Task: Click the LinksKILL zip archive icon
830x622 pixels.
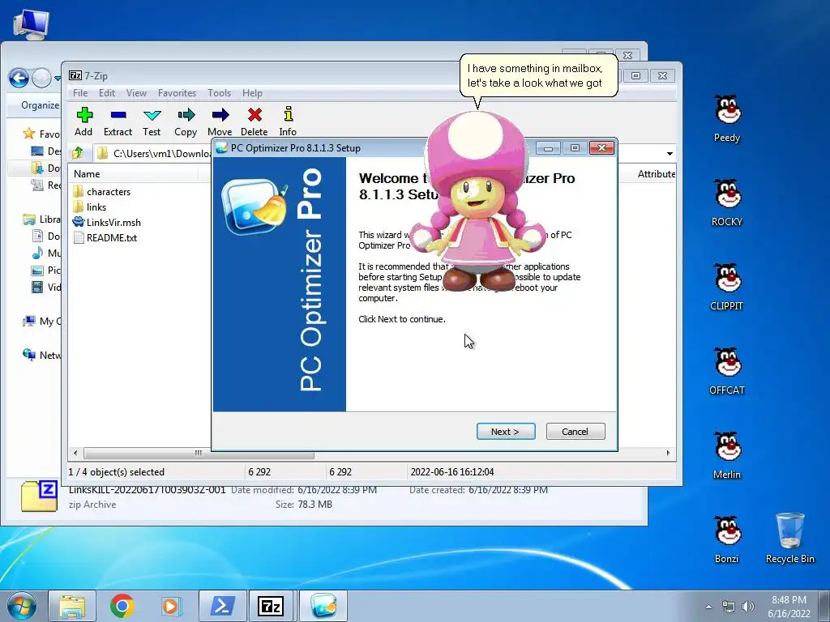Action: [x=39, y=496]
